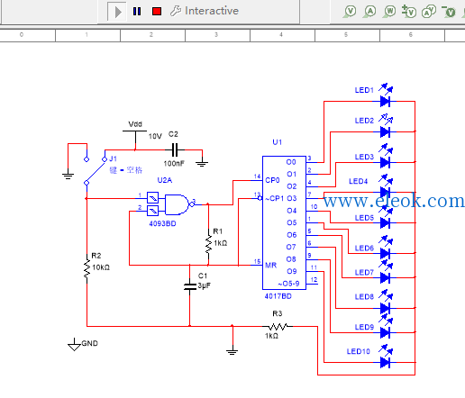
Task: Open the Interactive simulation settings
Action: tap(205, 11)
